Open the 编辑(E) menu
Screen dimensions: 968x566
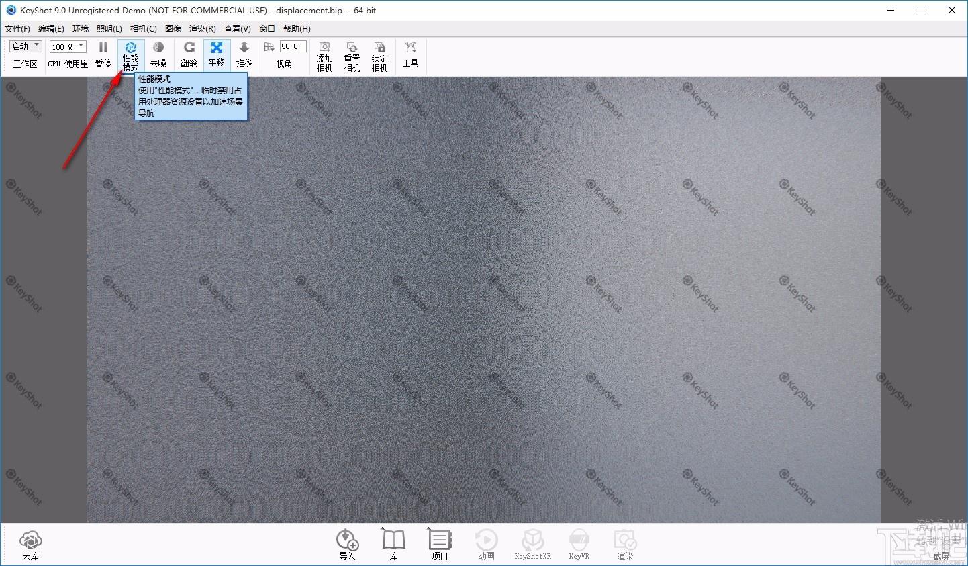[x=51, y=28]
